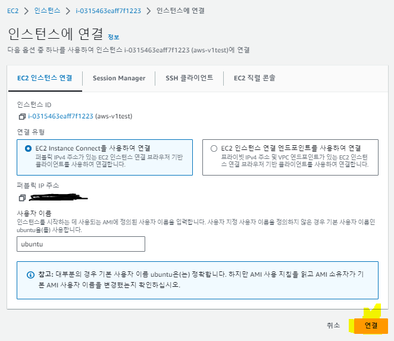Switch to the Session Manager tab
The width and height of the screenshot is (394, 341).
coord(119,78)
